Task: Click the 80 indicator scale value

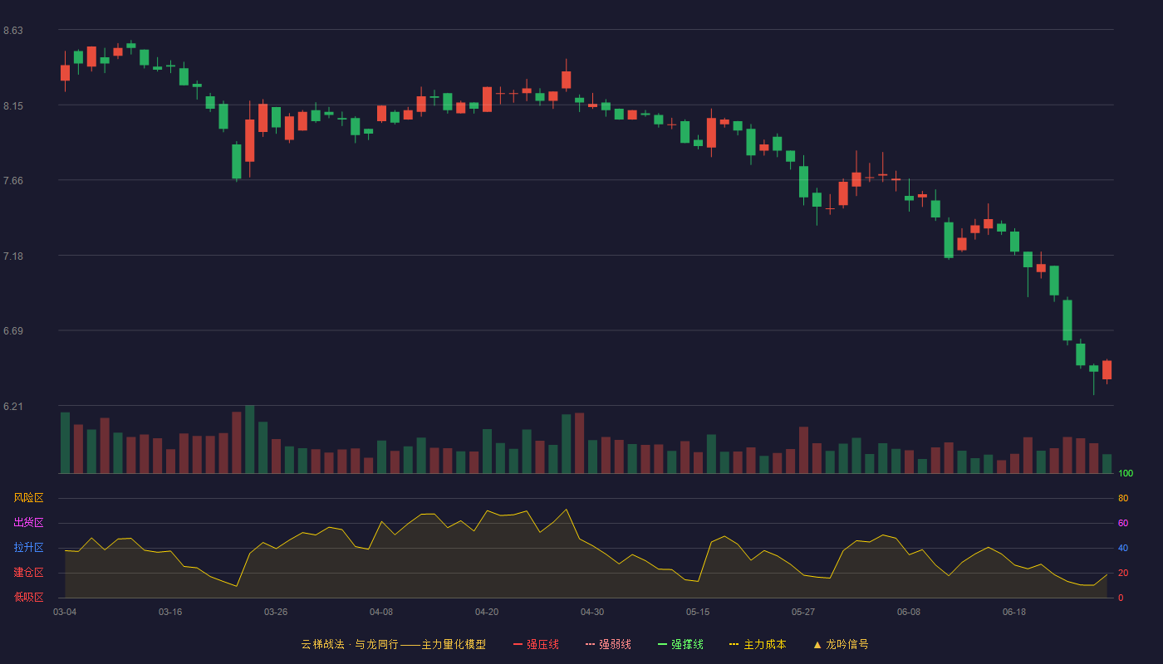Action: coord(1123,498)
